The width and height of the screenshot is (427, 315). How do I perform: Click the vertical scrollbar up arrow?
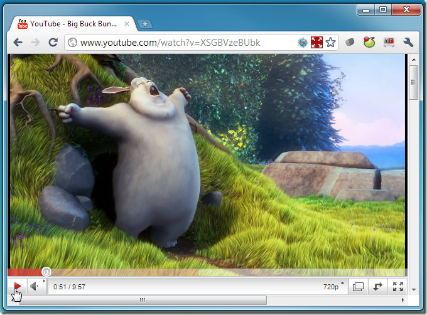414,60
